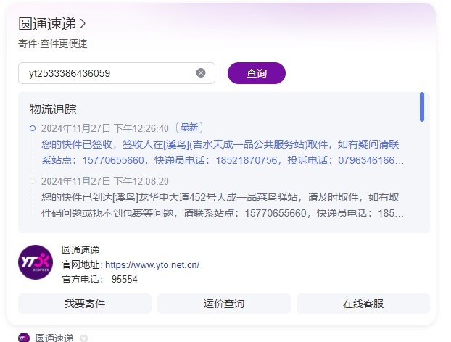Open the 圆通速递 heading link
Image resolution: width=451 pixels, height=342 pixels.
[47, 24]
